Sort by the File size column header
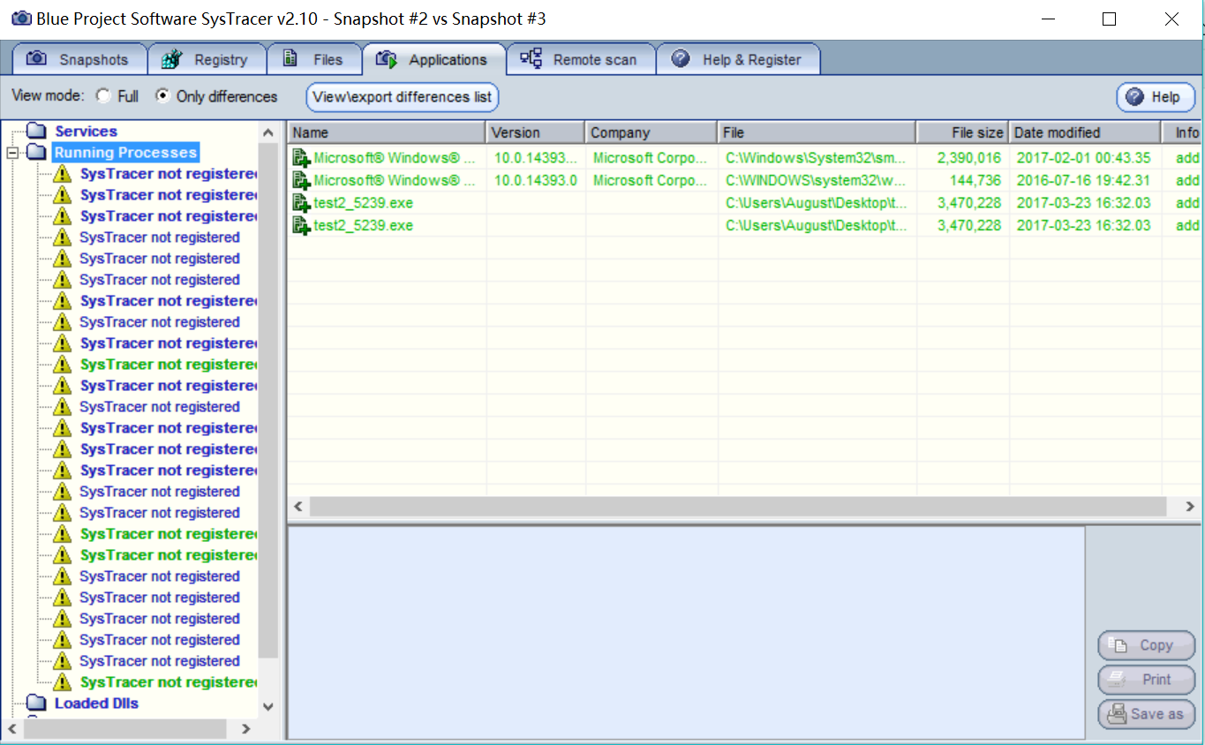The image size is (1205, 745). [963, 132]
